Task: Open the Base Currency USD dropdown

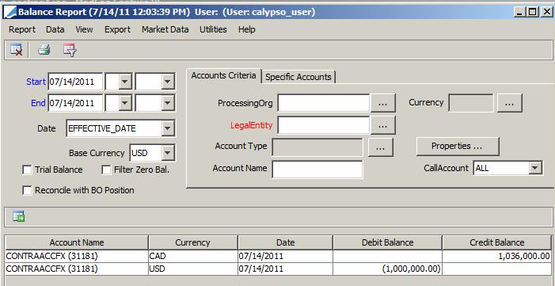Action: tap(168, 153)
